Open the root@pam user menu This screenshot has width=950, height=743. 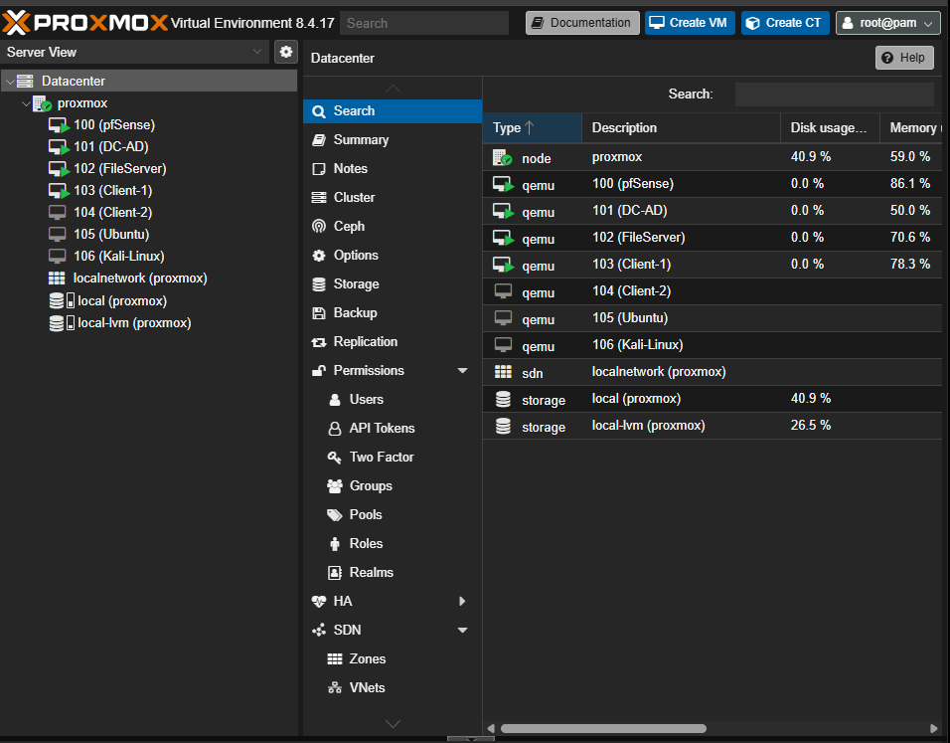[x=887, y=23]
